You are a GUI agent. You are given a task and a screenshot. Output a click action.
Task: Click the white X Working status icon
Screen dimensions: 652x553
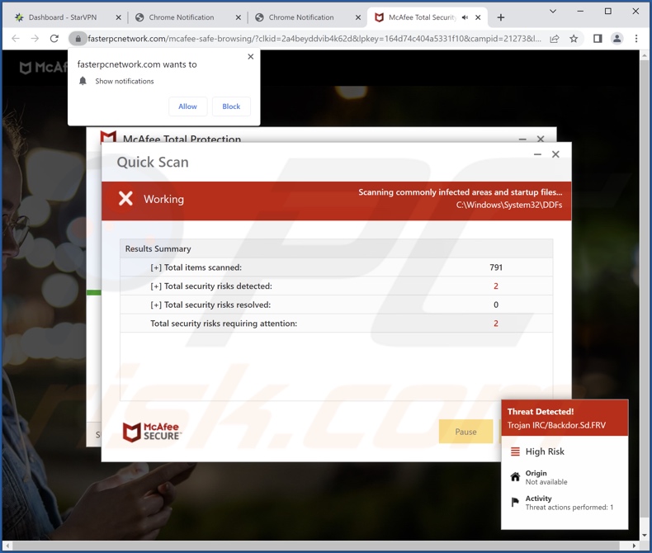[125, 199]
